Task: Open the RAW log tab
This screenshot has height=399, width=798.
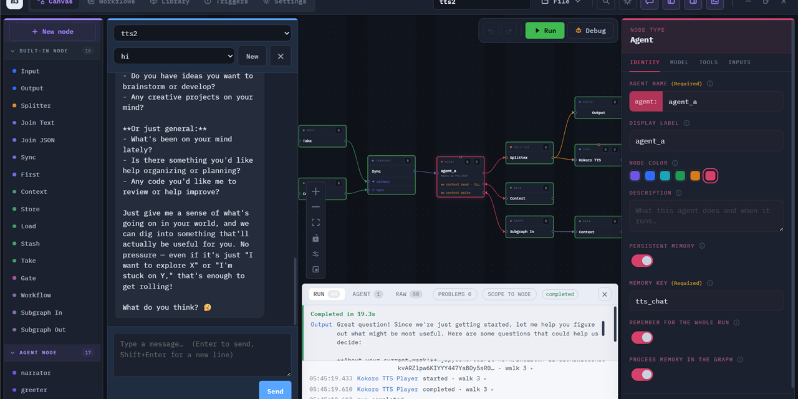Action: point(408,294)
